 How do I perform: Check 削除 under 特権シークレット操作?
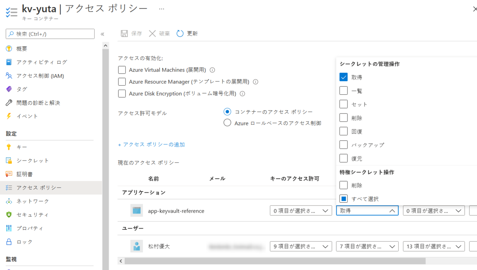coord(343,185)
